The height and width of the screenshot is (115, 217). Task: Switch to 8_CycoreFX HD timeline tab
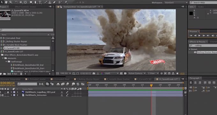(x=144, y=79)
